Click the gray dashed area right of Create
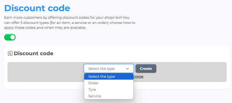The width and height of the screenshot is (232, 103). (x=191, y=72)
